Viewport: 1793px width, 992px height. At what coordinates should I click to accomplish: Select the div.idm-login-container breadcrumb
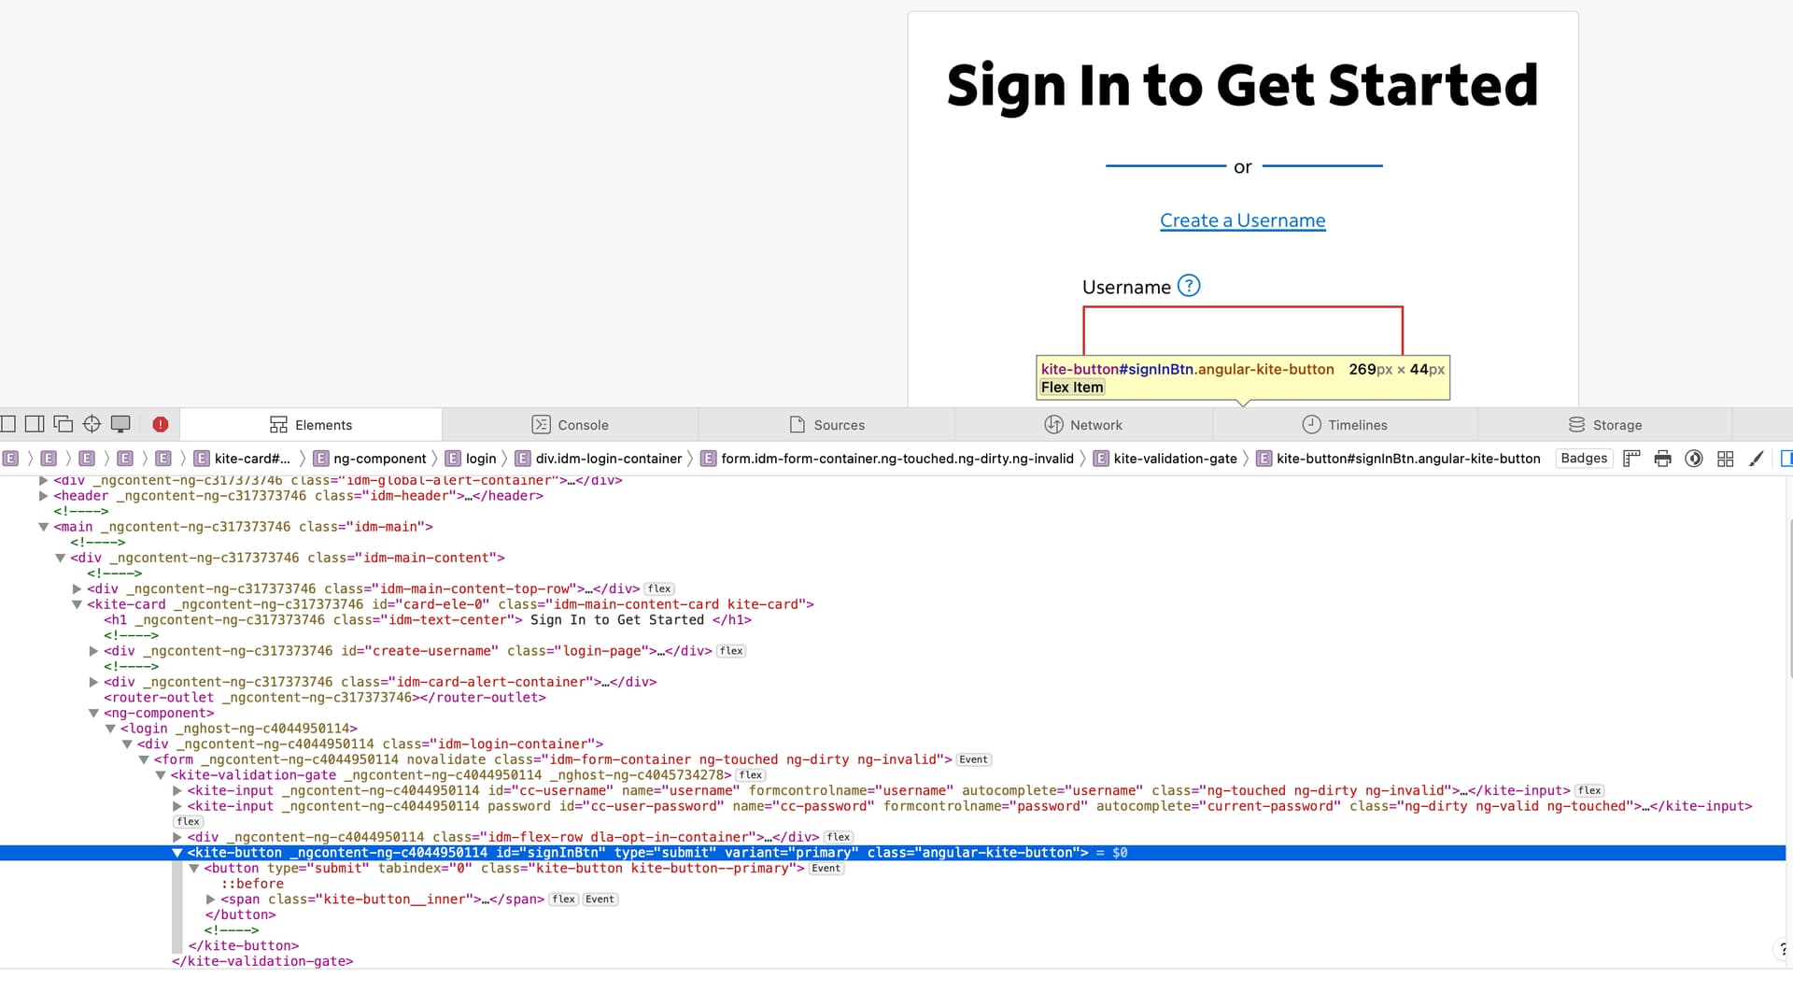(x=599, y=459)
